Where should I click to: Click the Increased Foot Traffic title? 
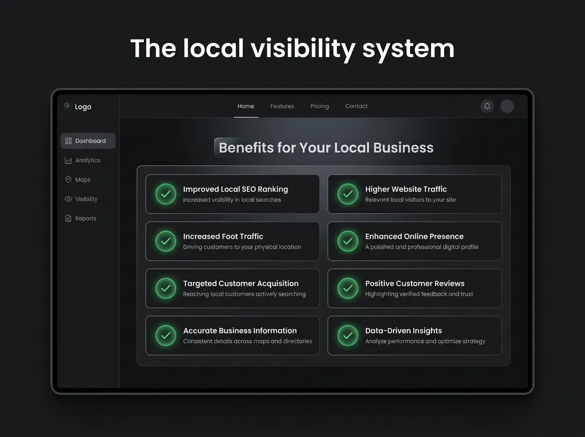(223, 237)
